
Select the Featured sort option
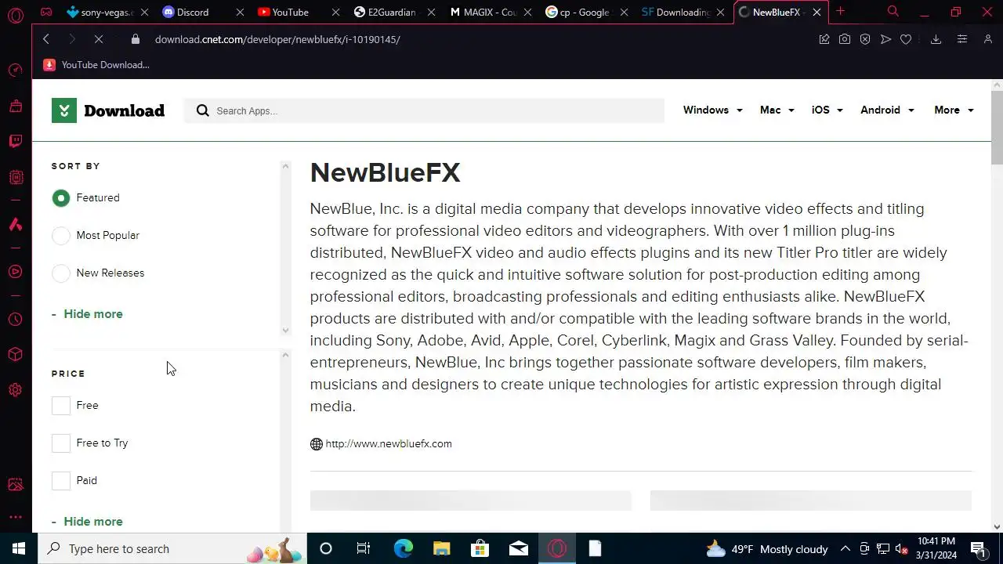[61, 198]
